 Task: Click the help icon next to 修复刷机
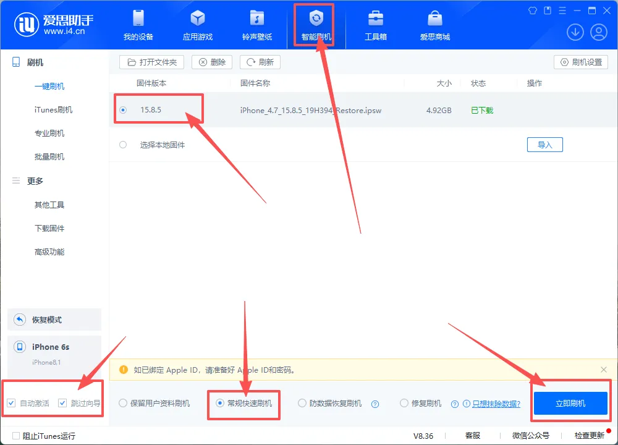[x=454, y=404]
